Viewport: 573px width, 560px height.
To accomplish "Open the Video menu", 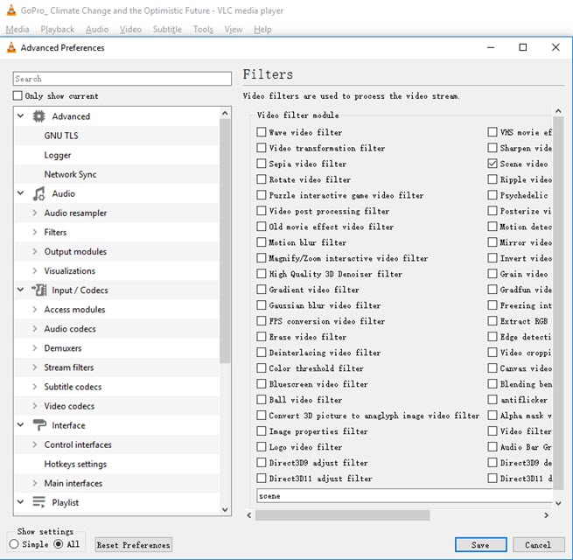I will point(131,29).
